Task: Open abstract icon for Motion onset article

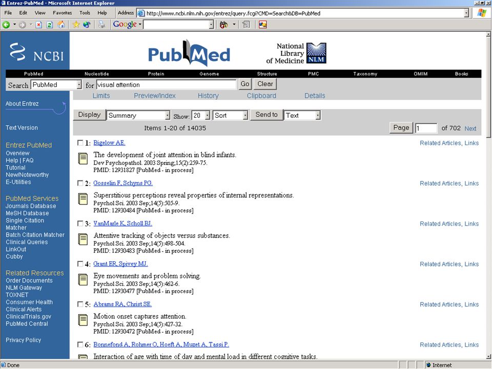Action: click(83, 320)
